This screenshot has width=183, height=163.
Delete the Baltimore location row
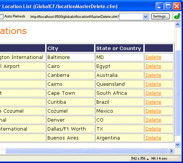tap(153, 57)
